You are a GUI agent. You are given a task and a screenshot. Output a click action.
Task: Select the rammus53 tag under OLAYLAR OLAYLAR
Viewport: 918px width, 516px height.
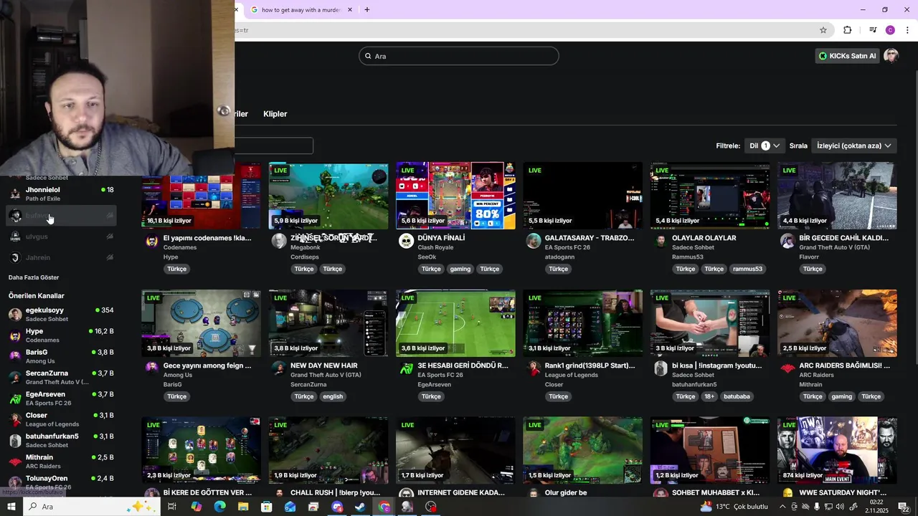(x=747, y=269)
